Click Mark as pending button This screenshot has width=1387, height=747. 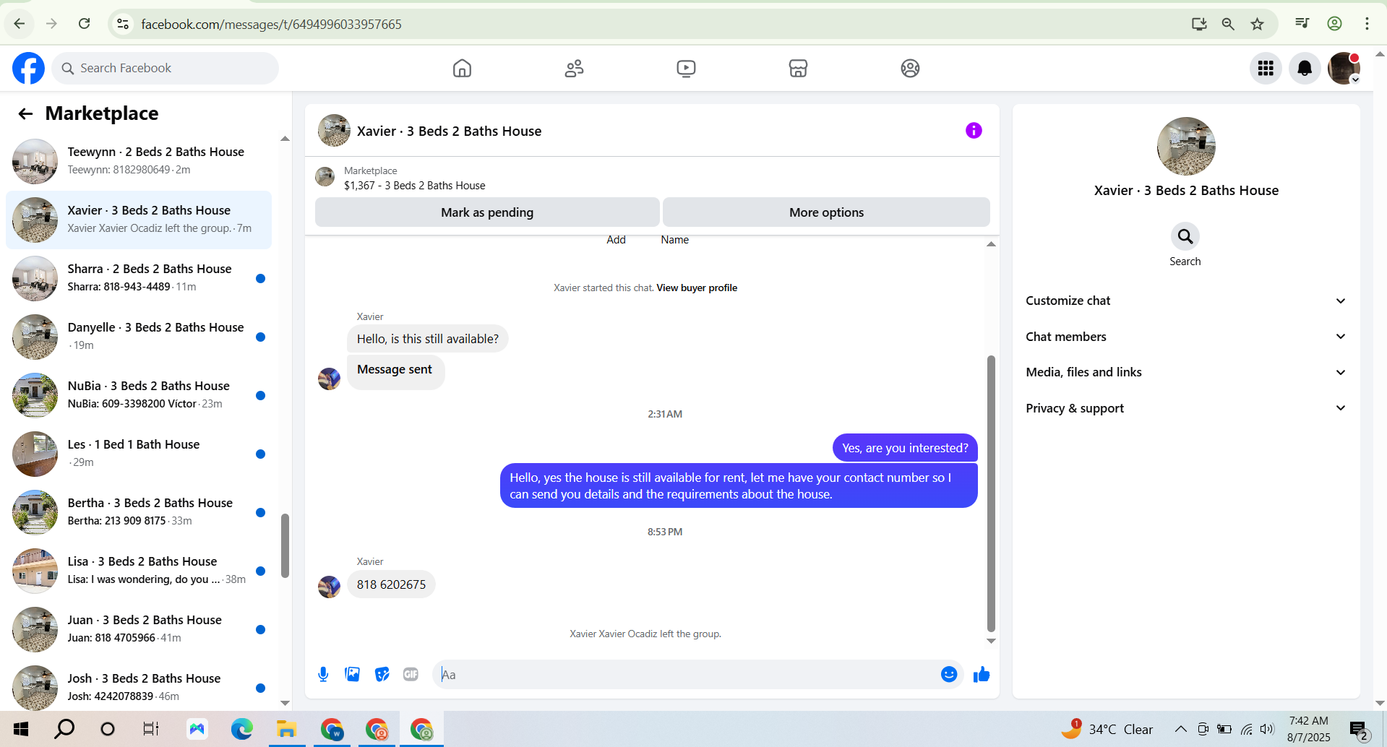pyautogui.click(x=487, y=212)
